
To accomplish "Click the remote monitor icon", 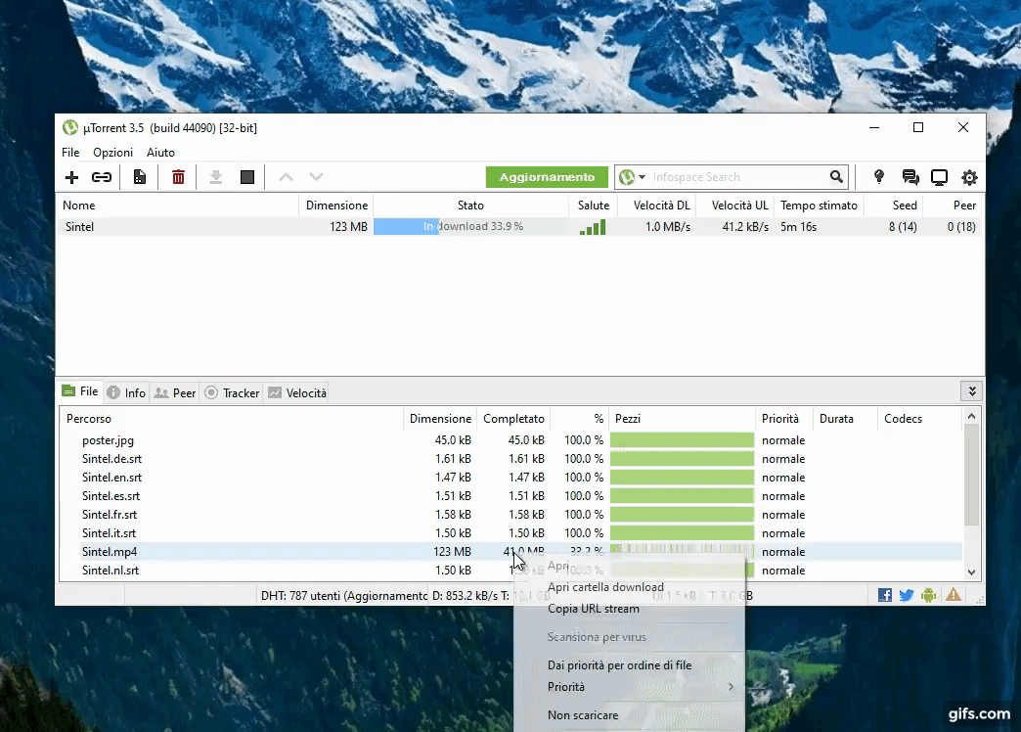I will pos(940,177).
